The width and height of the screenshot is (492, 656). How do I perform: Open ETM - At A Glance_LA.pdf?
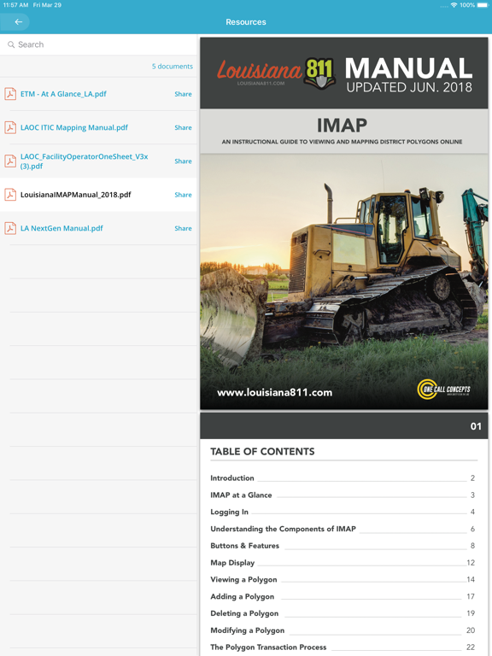tap(63, 94)
